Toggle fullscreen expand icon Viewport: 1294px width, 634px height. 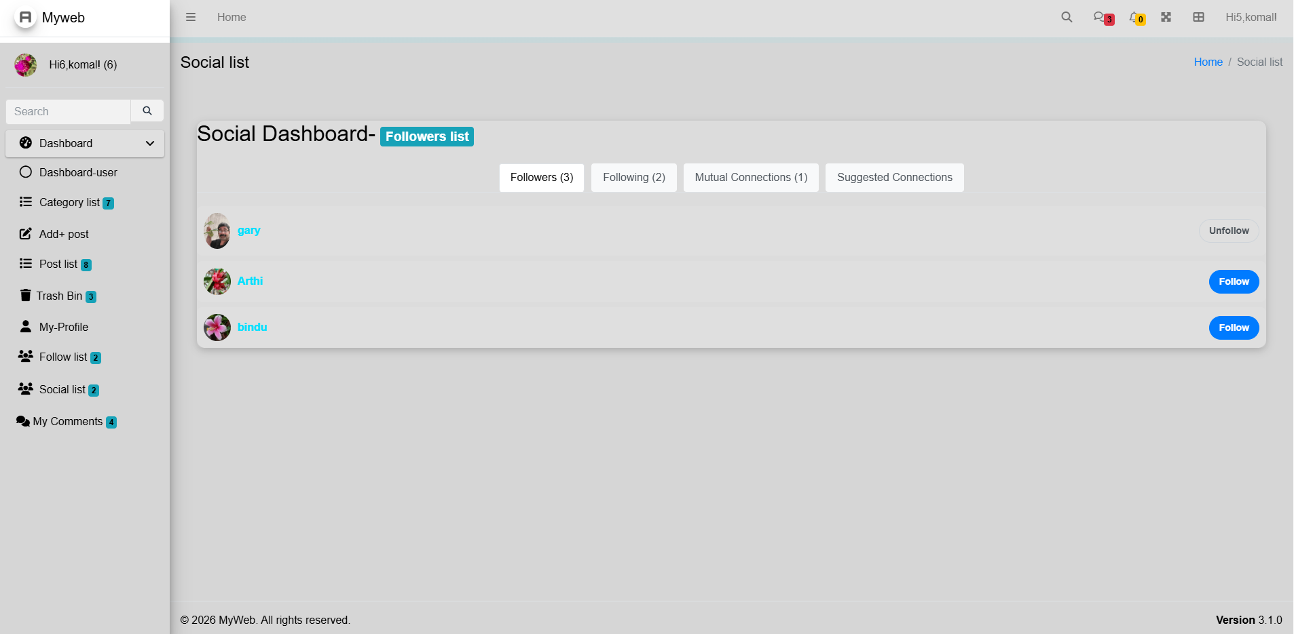1166,17
